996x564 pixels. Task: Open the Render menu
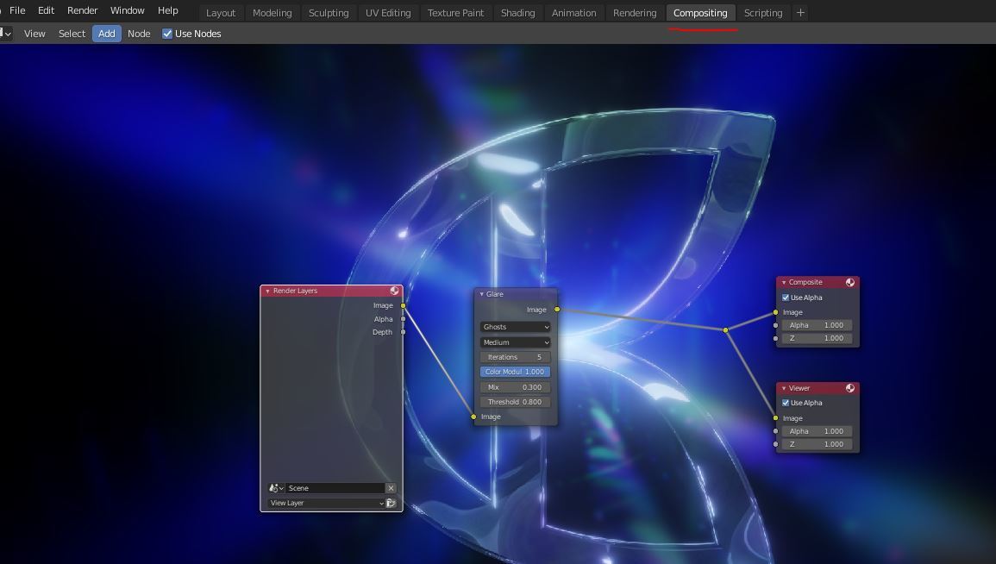(83, 11)
